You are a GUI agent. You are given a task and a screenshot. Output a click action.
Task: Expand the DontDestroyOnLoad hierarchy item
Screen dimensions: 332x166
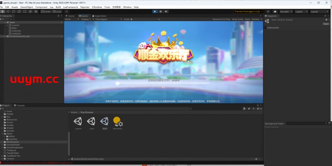5,36
